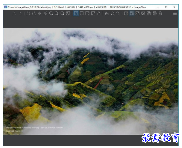Flip image horizontally
The image size is (182, 148).
(39, 13)
